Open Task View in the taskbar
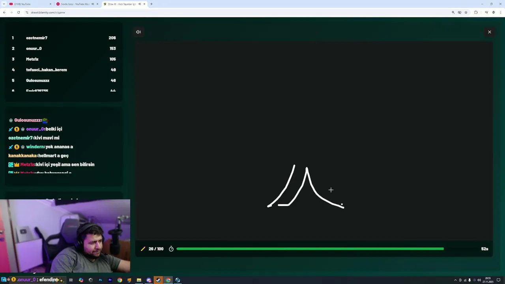Screen dimensions: 505x284 pos(71,280)
